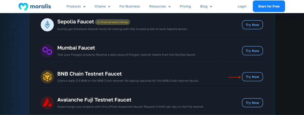The width and height of the screenshot is (304, 115).
Task: Click the Login link
Action: click(242, 7)
